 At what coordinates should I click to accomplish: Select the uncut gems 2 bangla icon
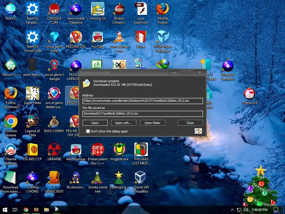coord(54,70)
